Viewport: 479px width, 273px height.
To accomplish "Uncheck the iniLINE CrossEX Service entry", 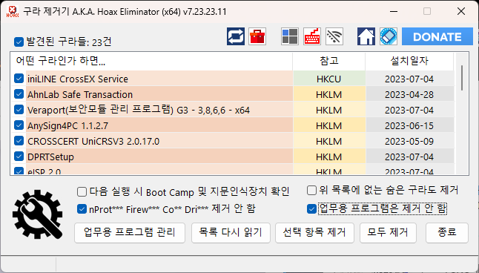I will click(19, 79).
